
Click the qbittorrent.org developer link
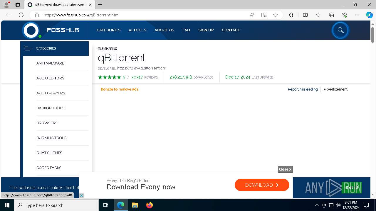point(142,68)
